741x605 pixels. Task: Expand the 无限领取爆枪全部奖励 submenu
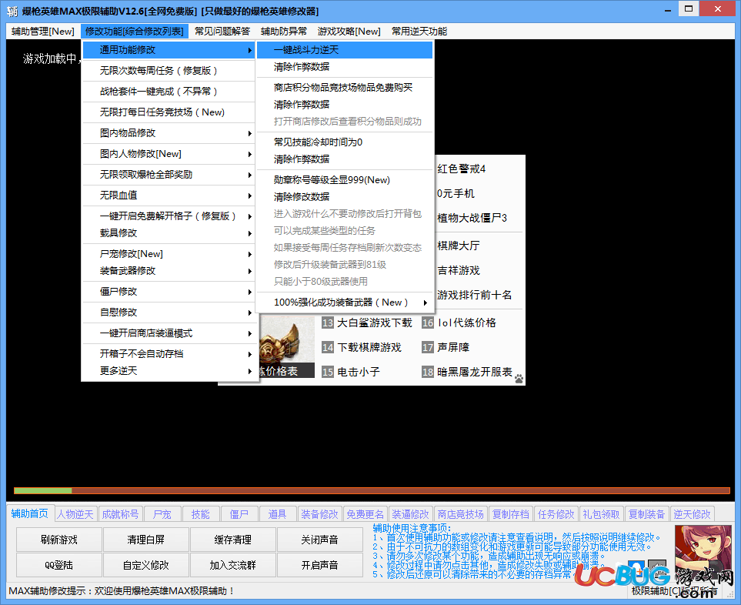(169, 175)
